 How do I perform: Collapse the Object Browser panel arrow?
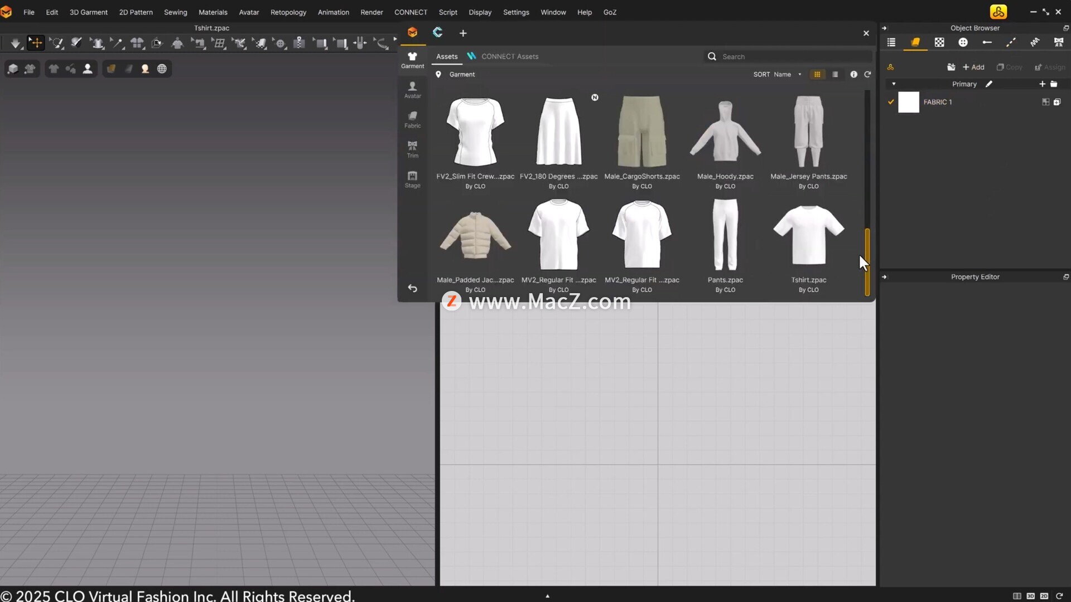coord(884,28)
